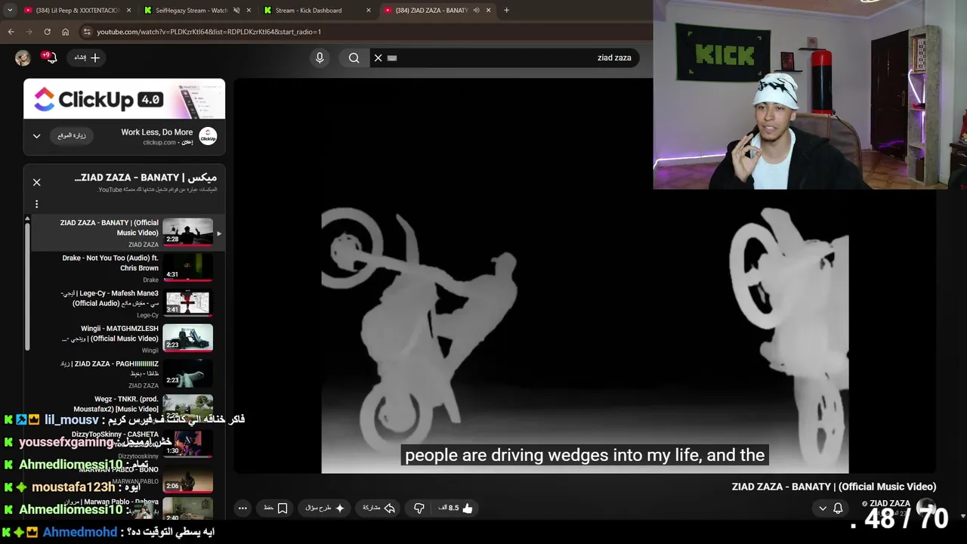Click Ahmedmohd username in chat overlay
967x544 pixels.
(80, 532)
